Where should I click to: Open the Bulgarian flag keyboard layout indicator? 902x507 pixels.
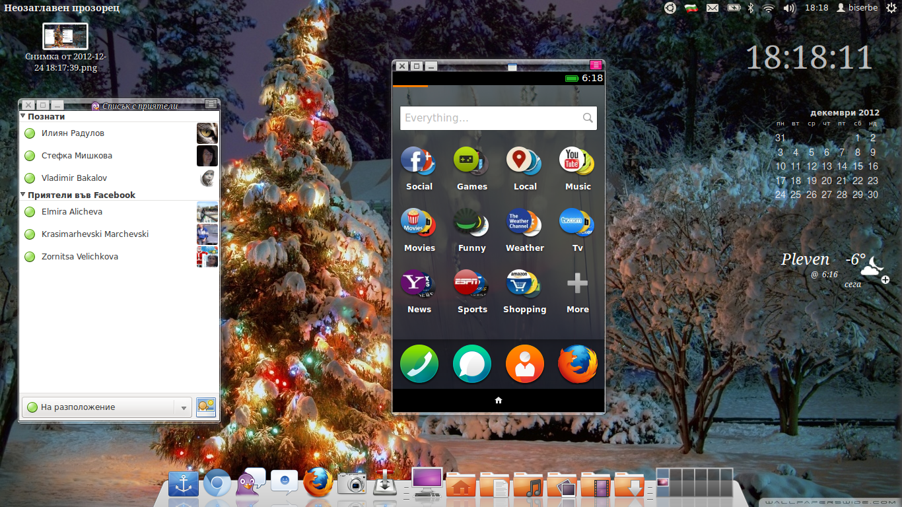coord(691,8)
